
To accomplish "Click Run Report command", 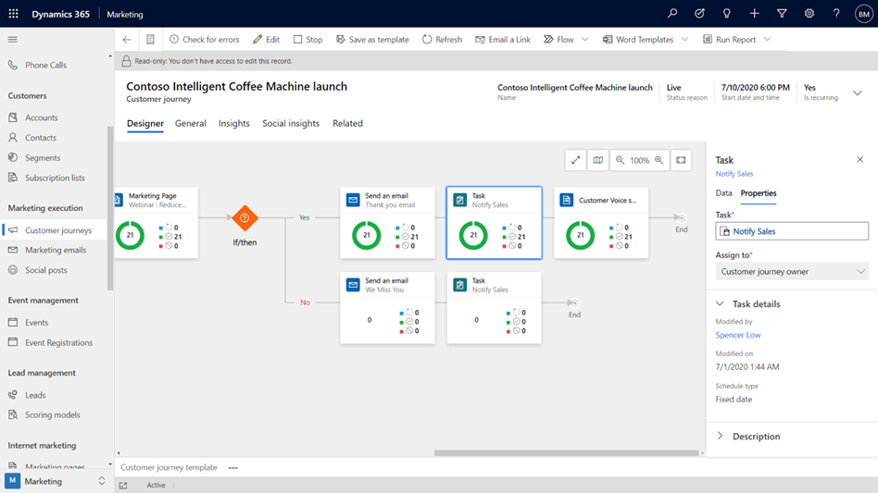I will 729,40.
